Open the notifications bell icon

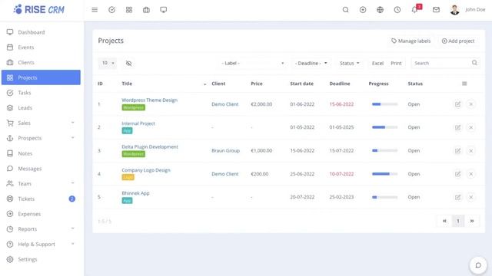pos(414,10)
